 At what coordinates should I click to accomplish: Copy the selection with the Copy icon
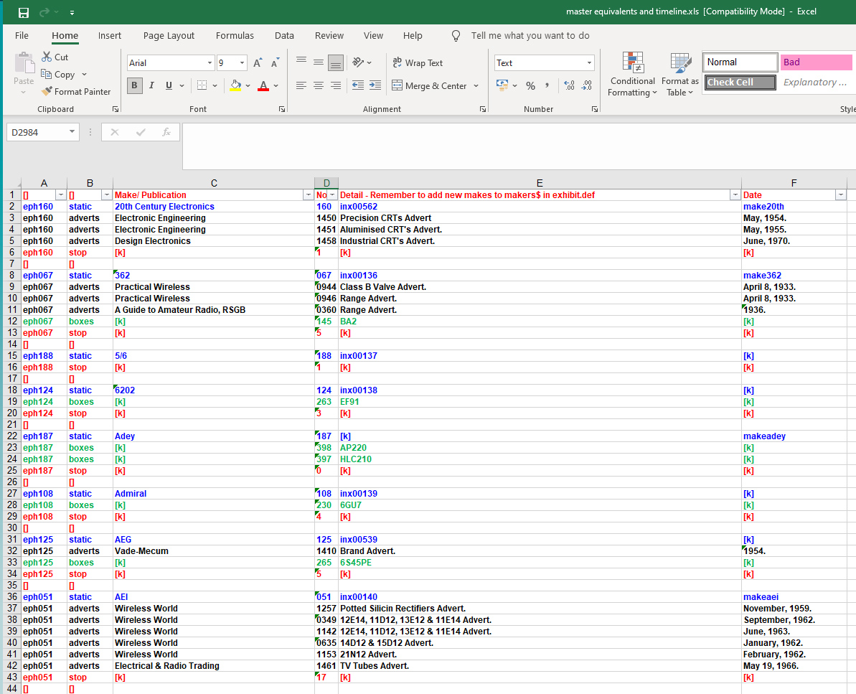[x=47, y=74]
